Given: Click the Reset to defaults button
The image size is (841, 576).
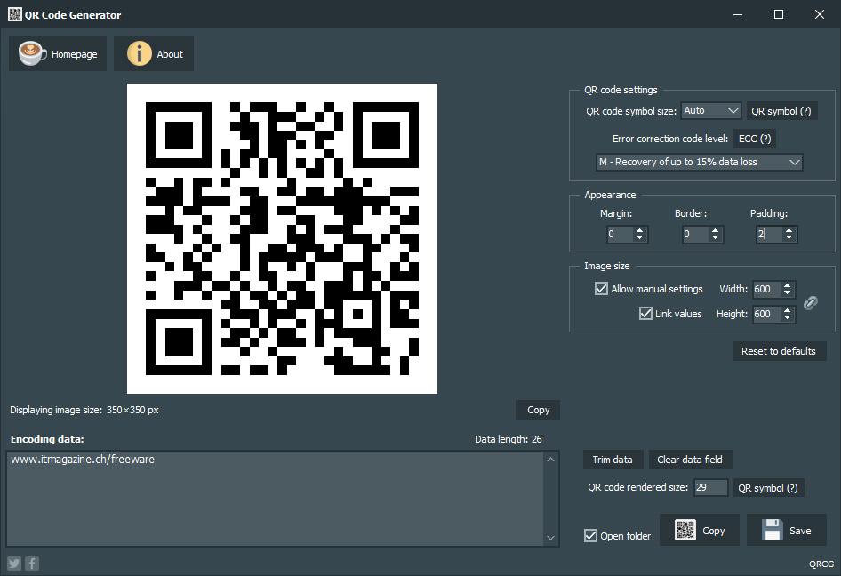Looking at the screenshot, I should pos(779,350).
